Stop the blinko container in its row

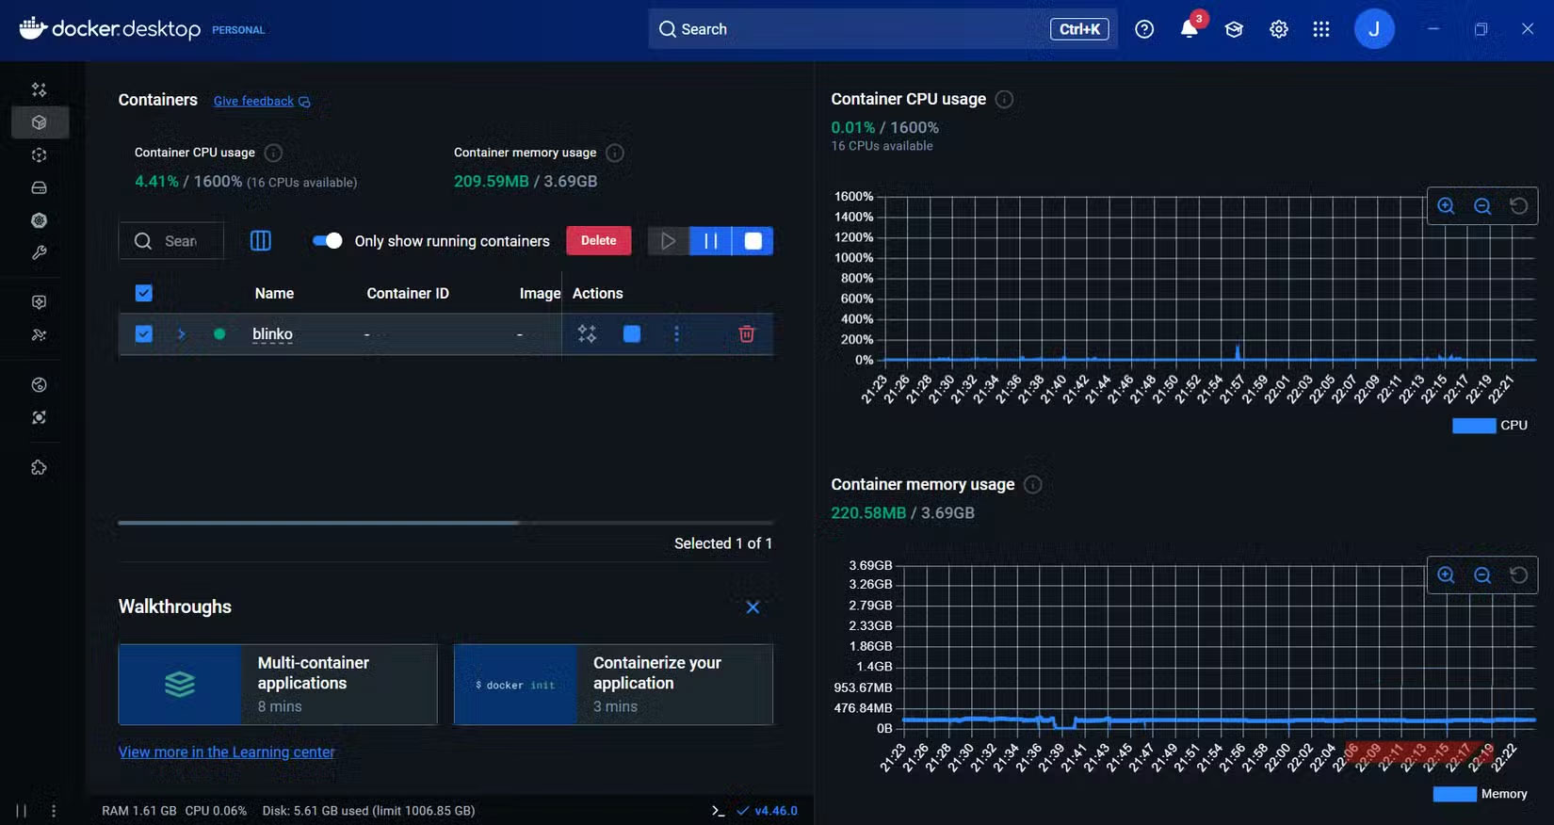[x=632, y=334]
